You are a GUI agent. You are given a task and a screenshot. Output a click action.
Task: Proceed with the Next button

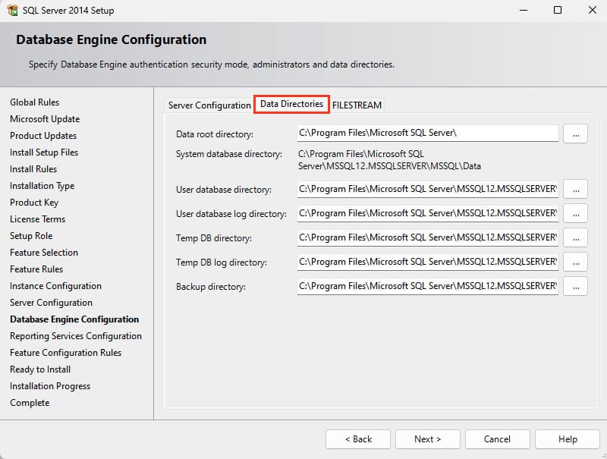(427, 439)
